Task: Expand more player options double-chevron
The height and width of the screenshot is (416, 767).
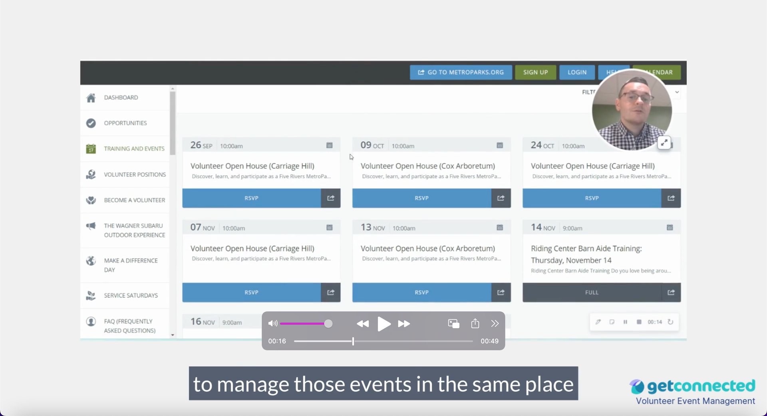Action: (x=495, y=323)
